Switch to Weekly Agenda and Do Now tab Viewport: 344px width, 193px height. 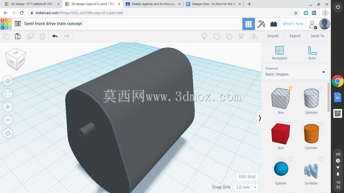pos(153,4)
